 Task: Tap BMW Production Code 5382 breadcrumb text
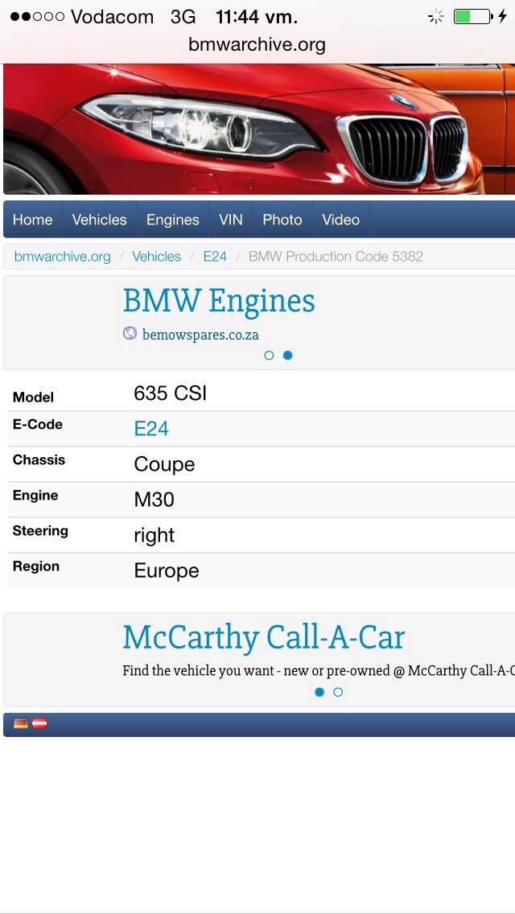click(336, 257)
